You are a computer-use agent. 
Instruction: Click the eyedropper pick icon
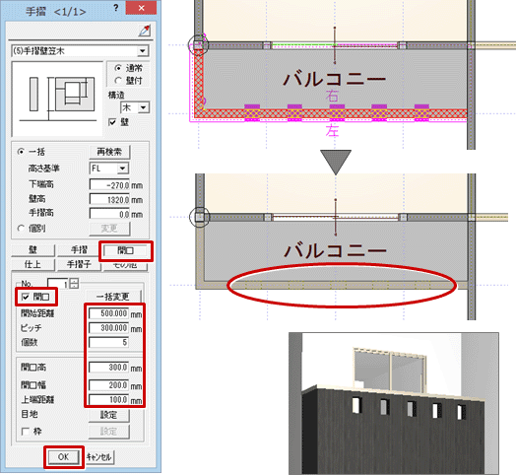[x=145, y=31]
